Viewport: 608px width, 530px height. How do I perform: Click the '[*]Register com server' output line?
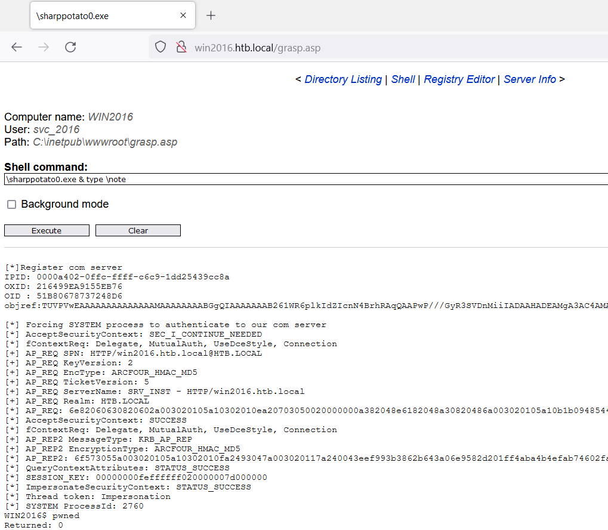(x=63, y=267)
